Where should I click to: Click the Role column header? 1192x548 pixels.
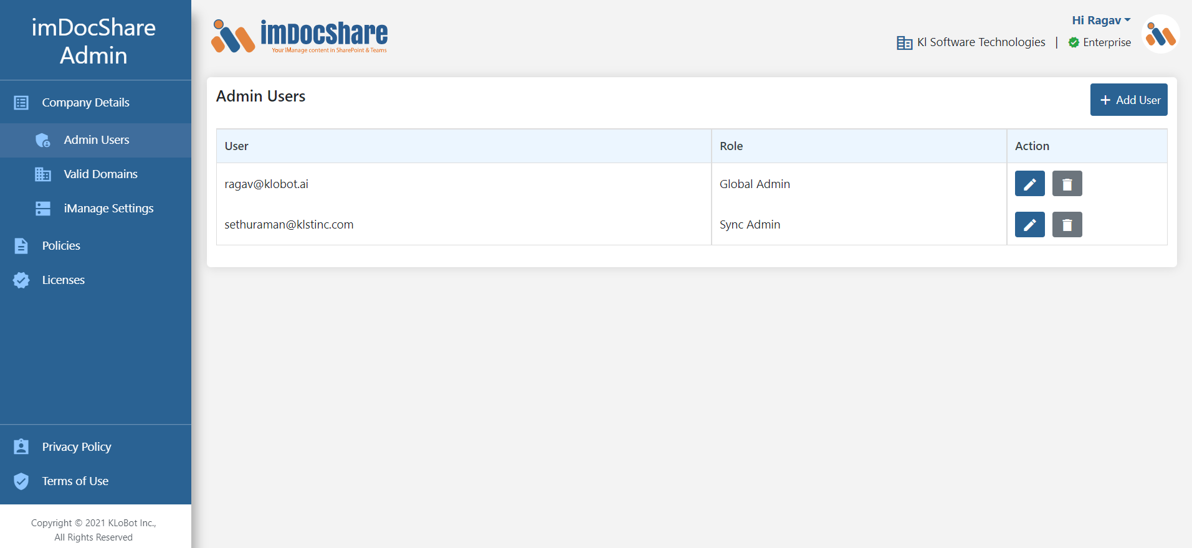[x=859, y=146]
